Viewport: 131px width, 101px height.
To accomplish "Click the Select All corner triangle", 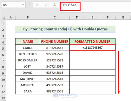I will click(x=4, y=17).
